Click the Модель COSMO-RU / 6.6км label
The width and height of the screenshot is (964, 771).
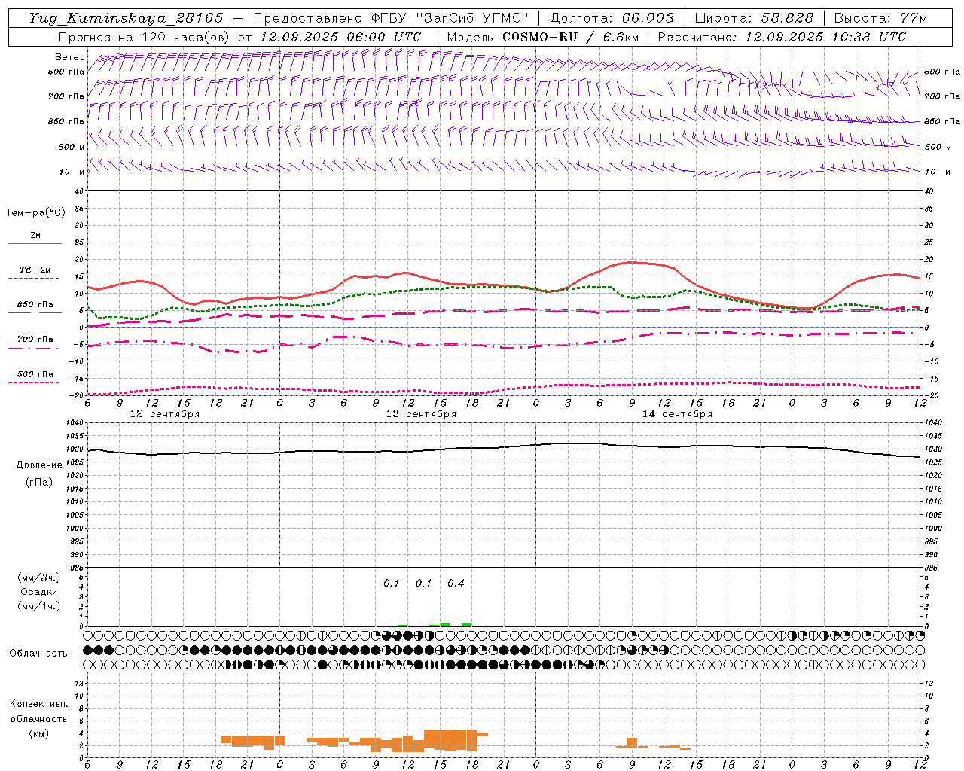click(543, 37)
